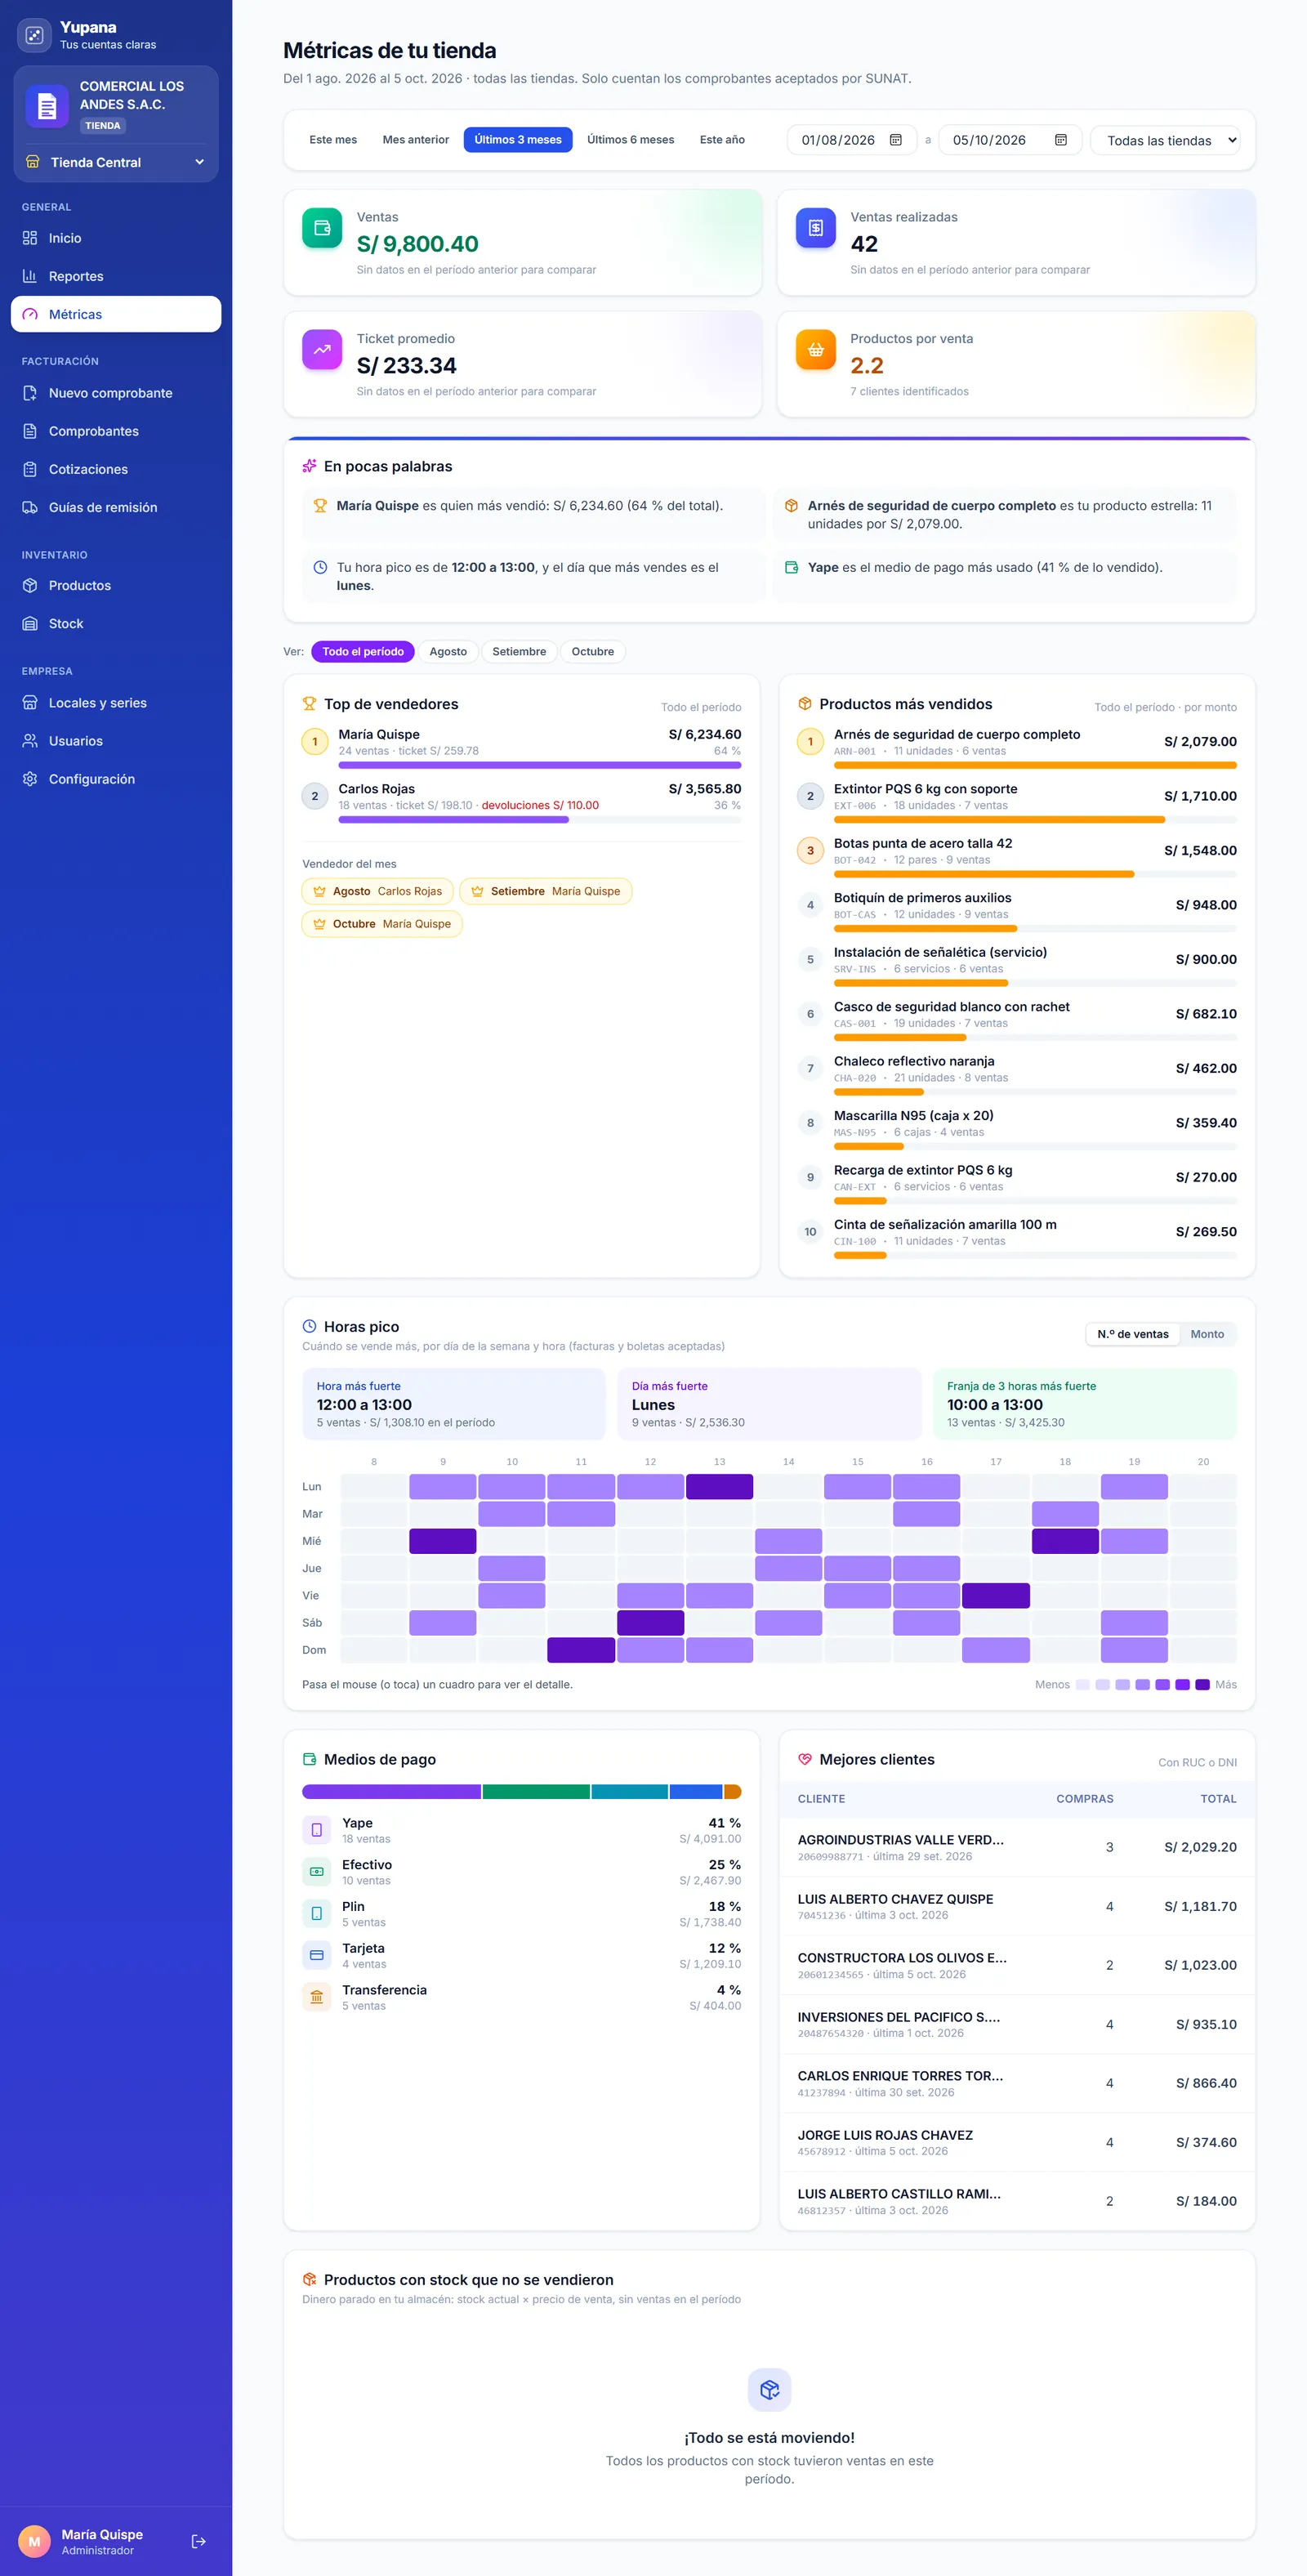Click the Reportes bar chart icon
This screenshot has height=2576, width=1307.
pyautogui.click(x=30, y=276)
